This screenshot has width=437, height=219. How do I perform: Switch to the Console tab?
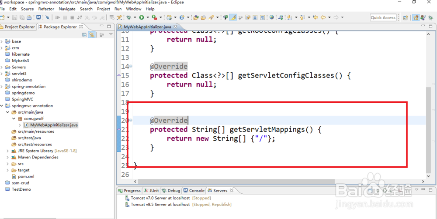point(194,191)
